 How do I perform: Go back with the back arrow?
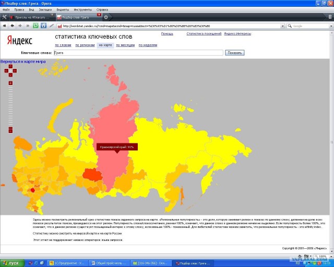pyautogui.click(x=12, y=26)
